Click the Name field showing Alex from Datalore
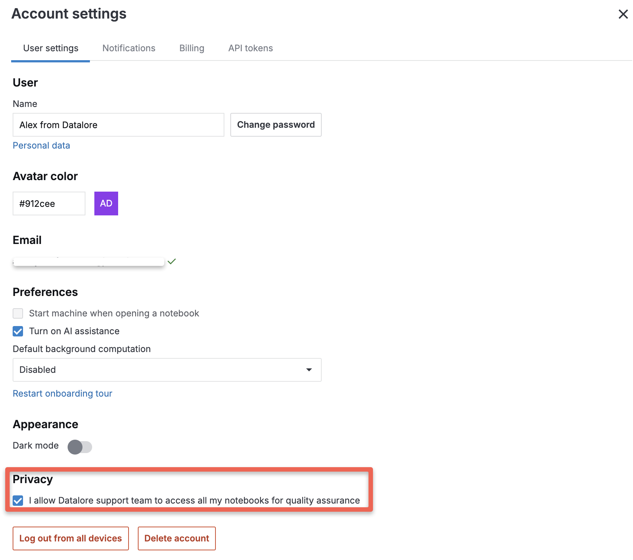The width and height of the screenshot is (633, 560). pos(118,125)
